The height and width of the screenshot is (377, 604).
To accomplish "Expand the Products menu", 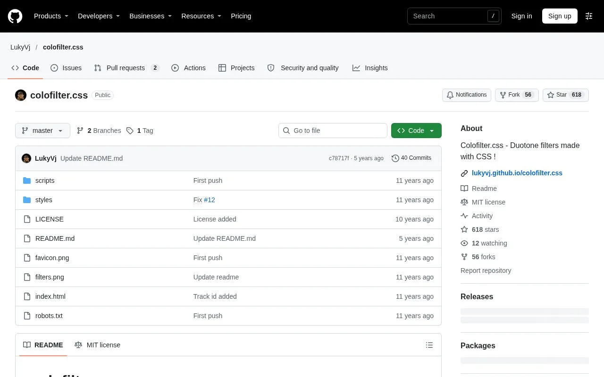I will 51,16.
